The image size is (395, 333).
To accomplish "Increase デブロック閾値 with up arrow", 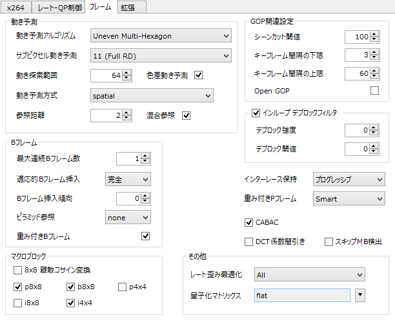I will pos(374,146).
